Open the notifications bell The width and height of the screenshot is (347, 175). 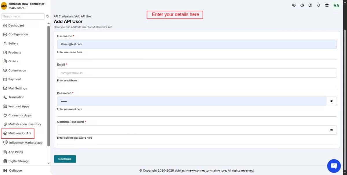[x=319, y=5]
